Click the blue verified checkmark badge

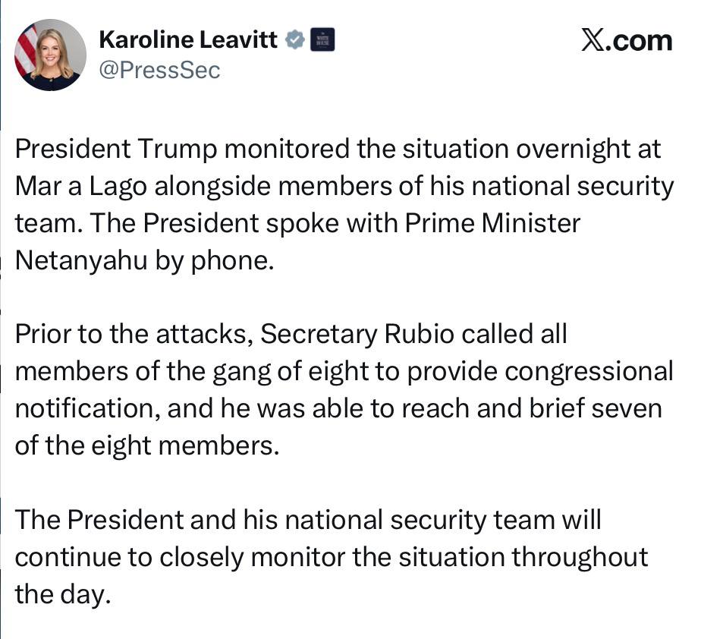[294, 39]
